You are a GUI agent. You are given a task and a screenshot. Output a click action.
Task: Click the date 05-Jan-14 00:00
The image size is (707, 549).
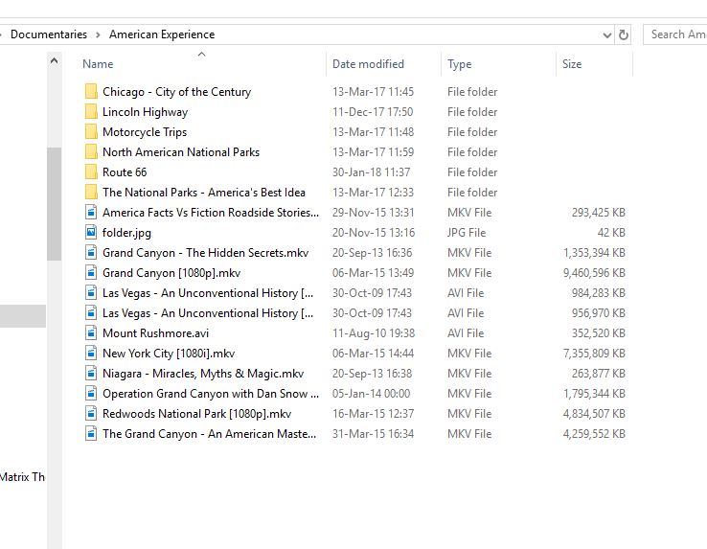point(371,394)
